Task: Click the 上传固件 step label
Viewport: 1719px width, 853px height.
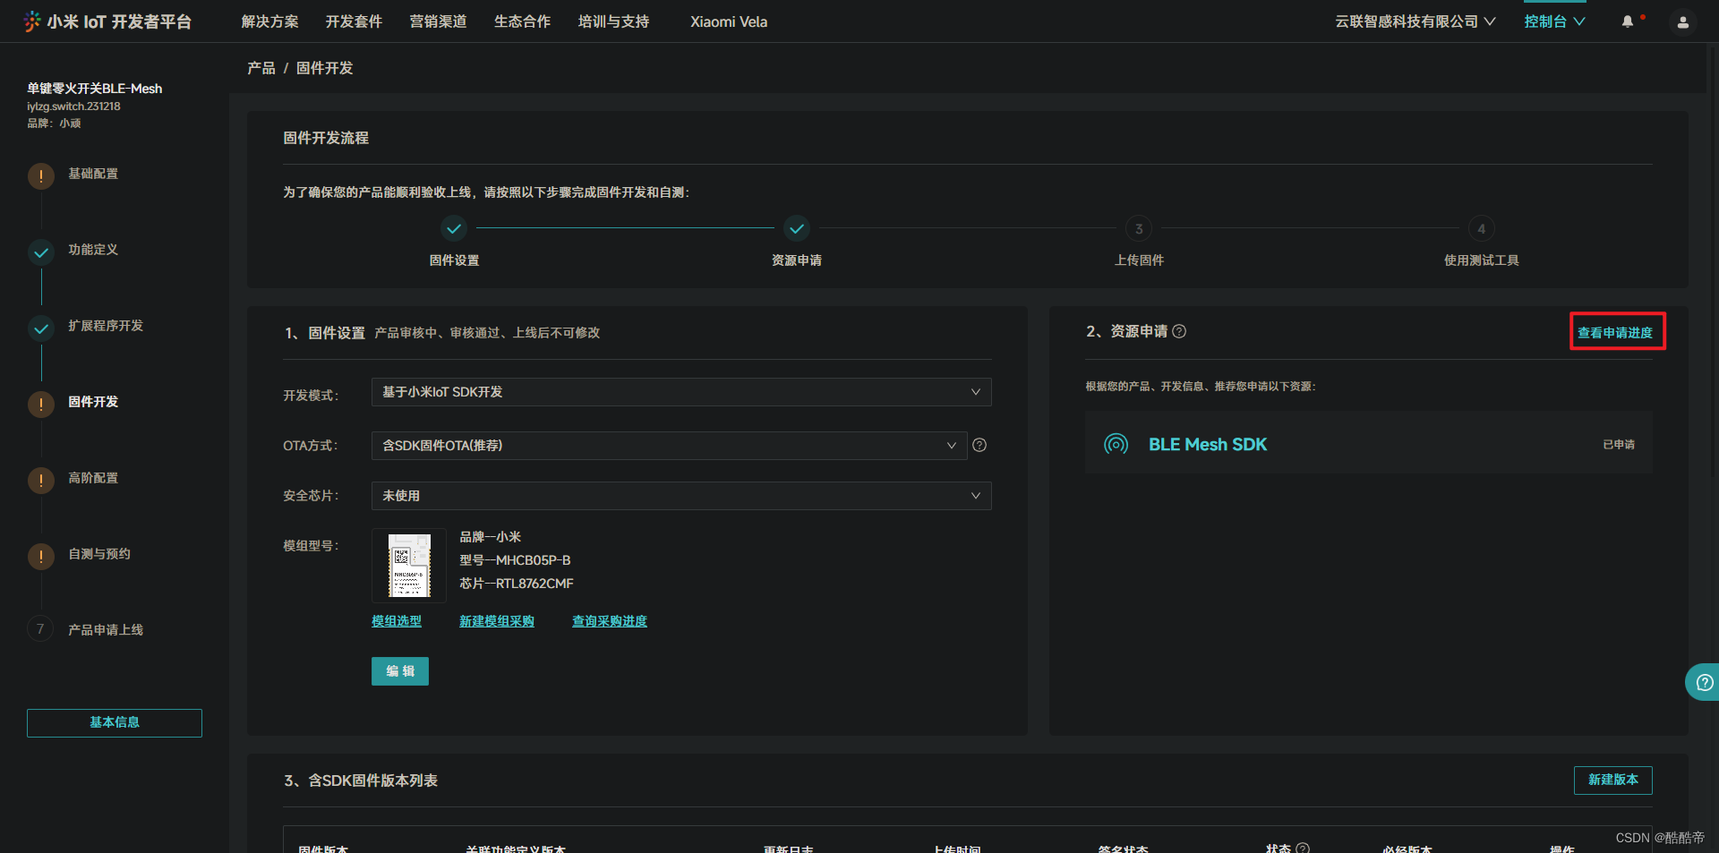Action: (x=1139, y=260)
